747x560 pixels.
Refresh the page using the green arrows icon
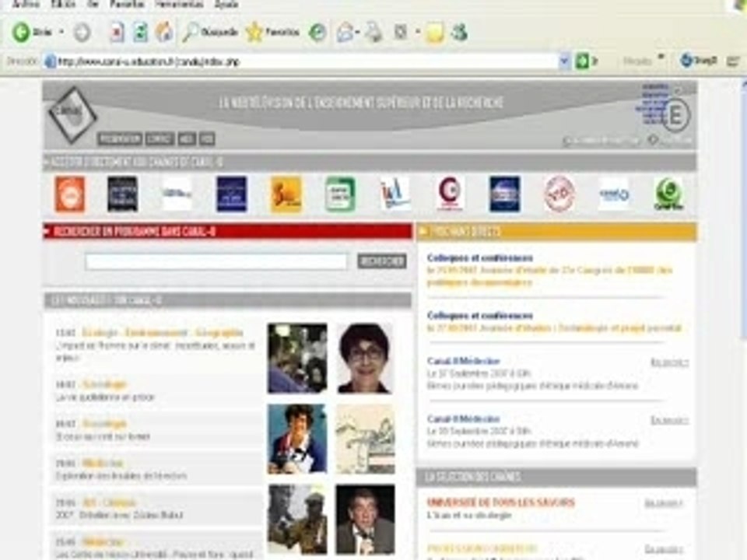140,33
